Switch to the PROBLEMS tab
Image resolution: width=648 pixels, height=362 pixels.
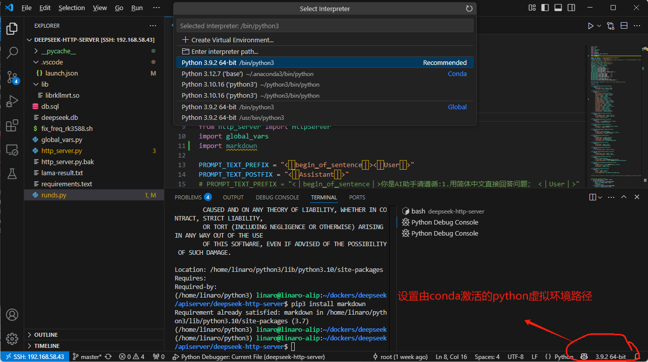point(193,197)
